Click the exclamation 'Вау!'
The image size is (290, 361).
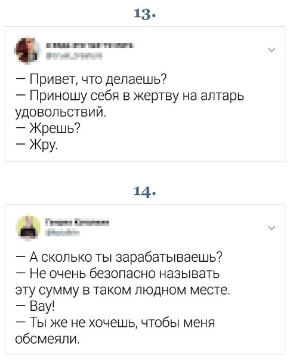pyautogui.click(x=36, y=306)
